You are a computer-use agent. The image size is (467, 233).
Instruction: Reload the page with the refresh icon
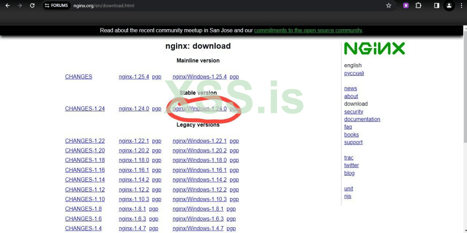point(32,5)
